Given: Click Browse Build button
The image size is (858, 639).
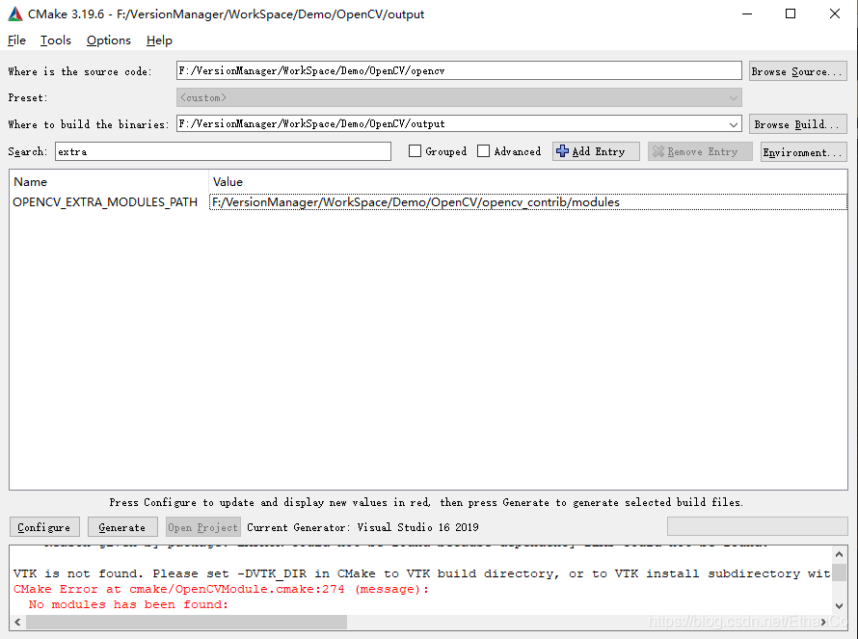Looking at the screenshot, I should (798, 124).
